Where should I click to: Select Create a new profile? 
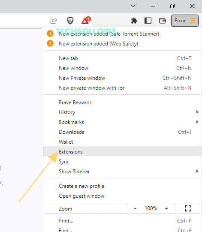[123, 186]
